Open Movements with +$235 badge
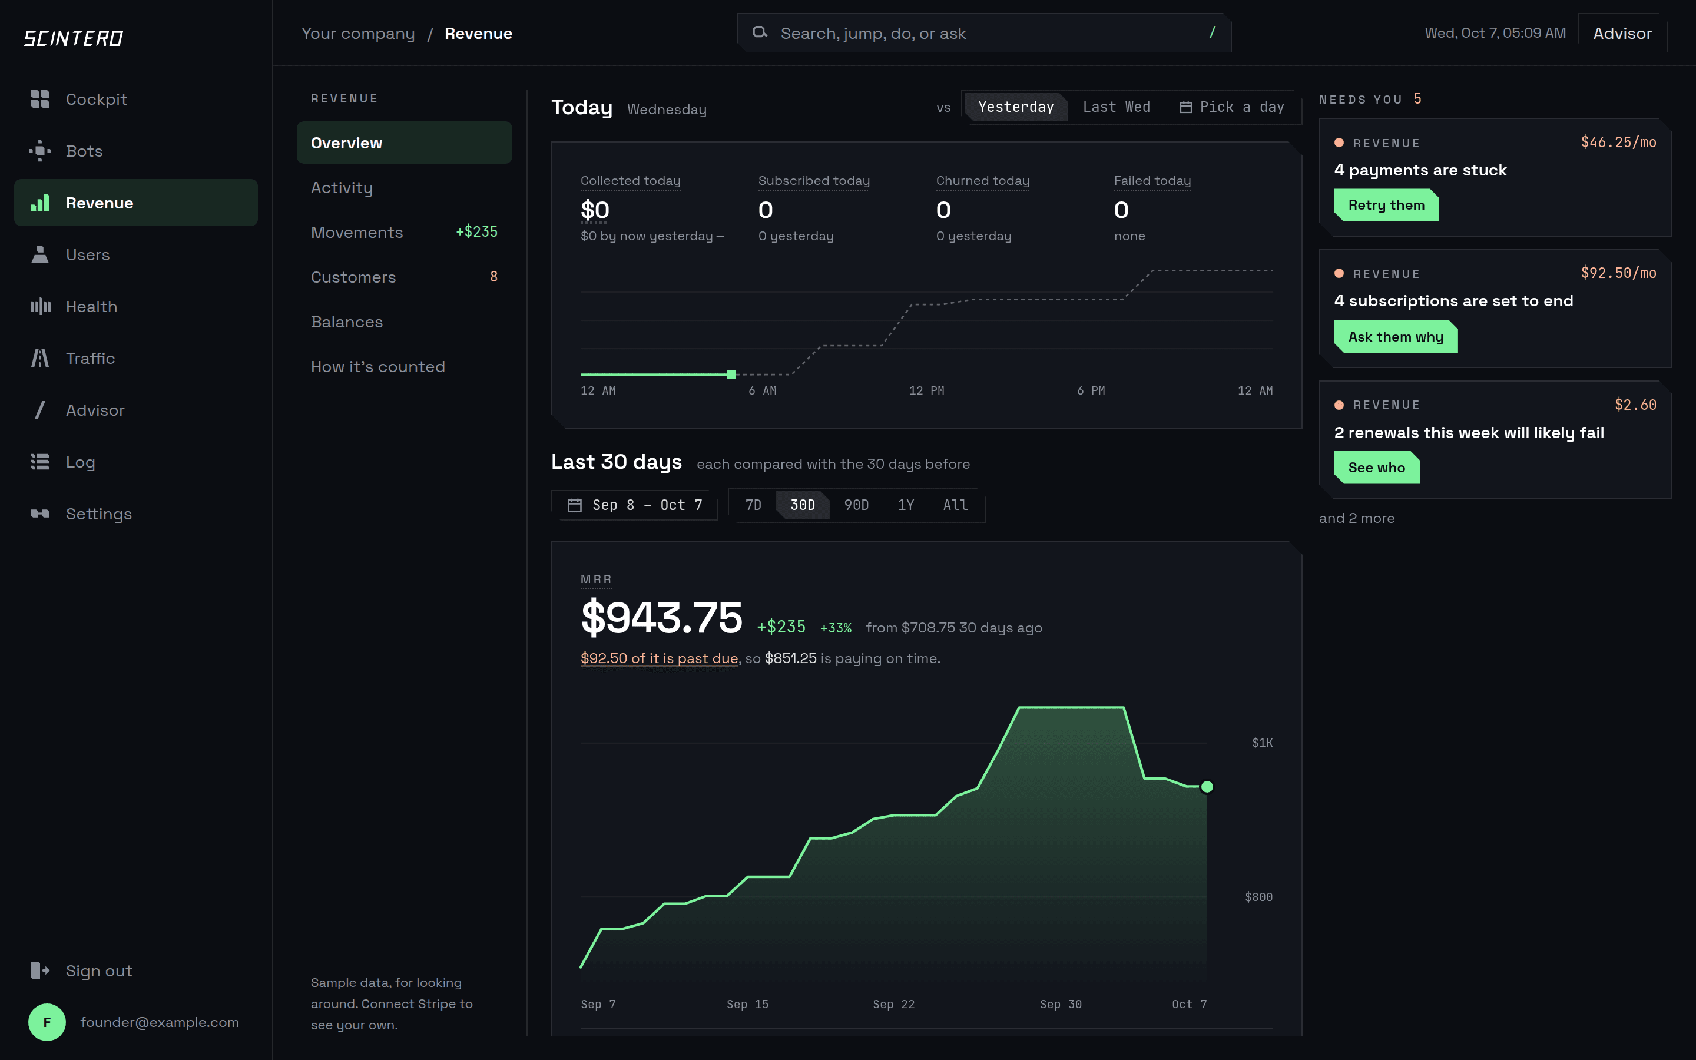The image size is (1696, 1060). [x=405, y=232]
